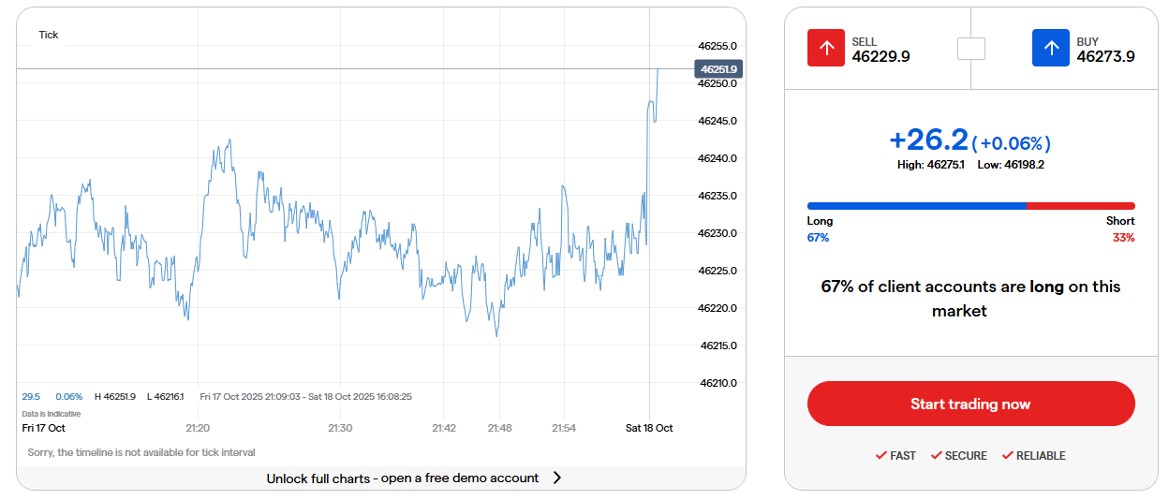Click the SELL price 46229.9

coord(880,57)
